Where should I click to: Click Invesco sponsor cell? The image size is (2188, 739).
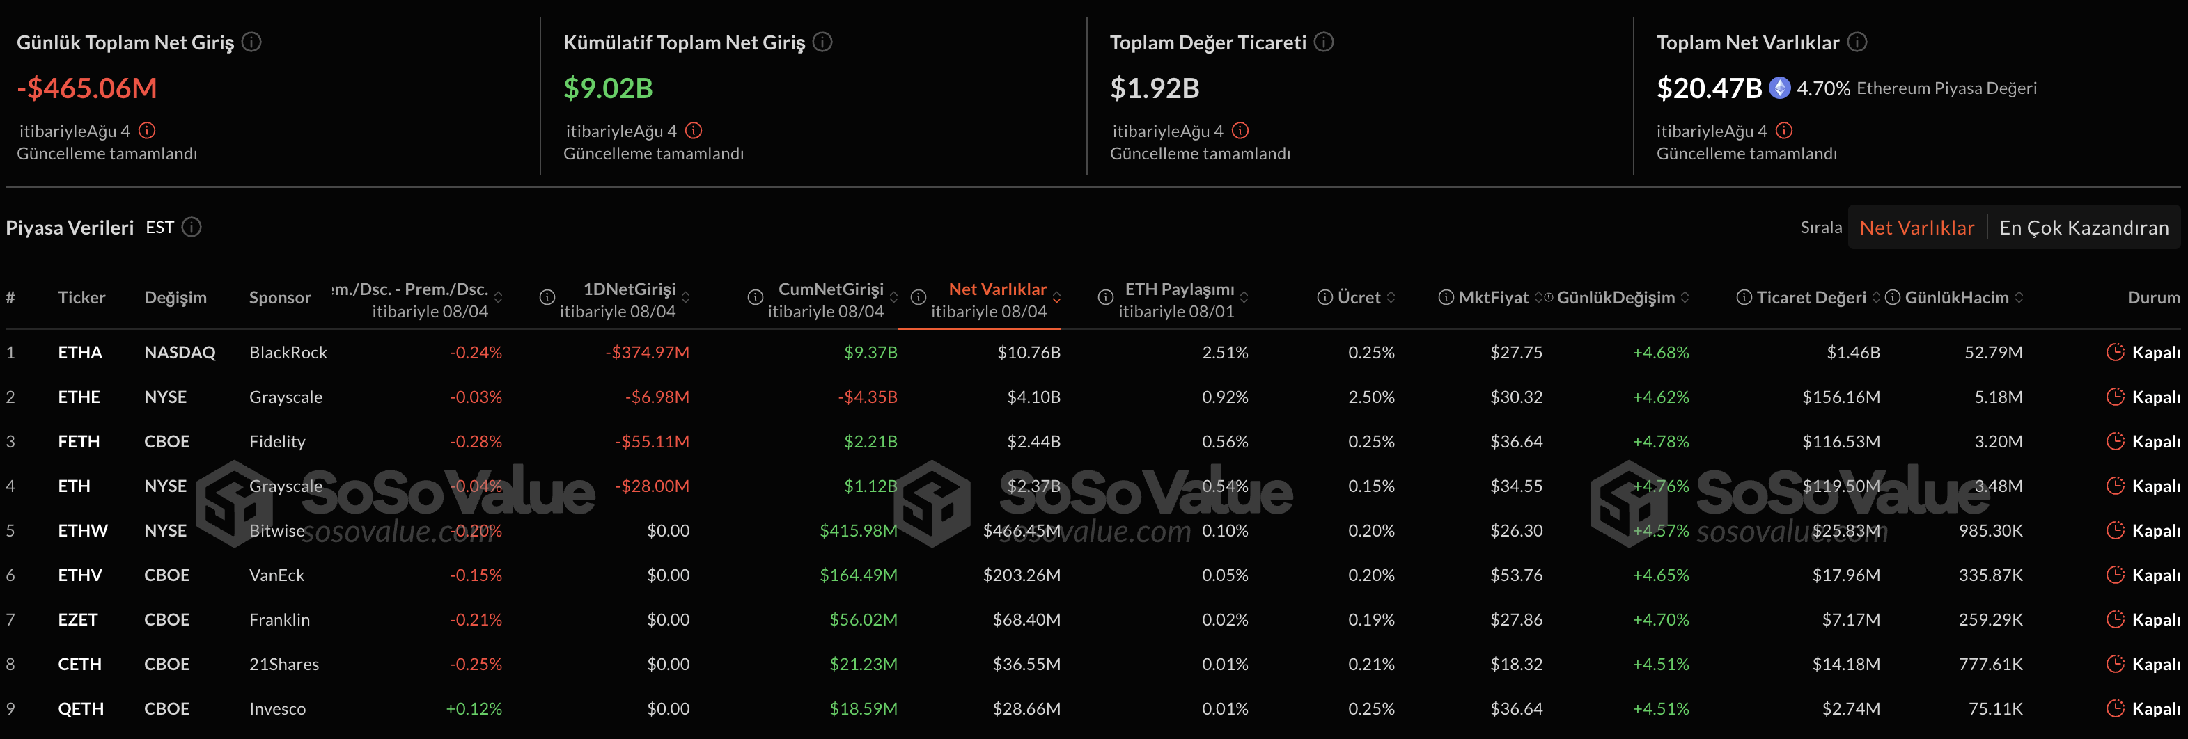[x=277, y=708]
